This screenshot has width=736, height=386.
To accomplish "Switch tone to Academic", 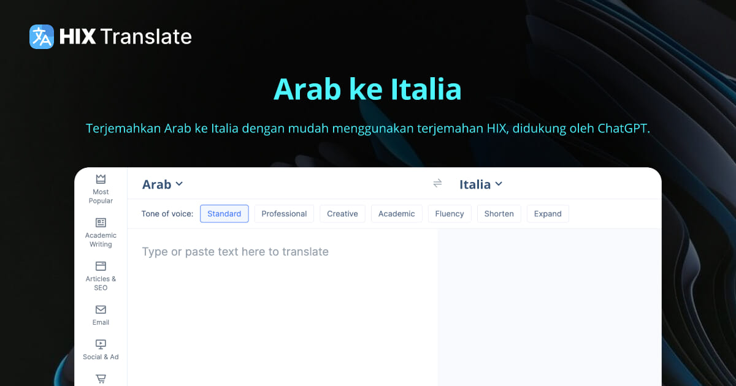I will point(397,213).
